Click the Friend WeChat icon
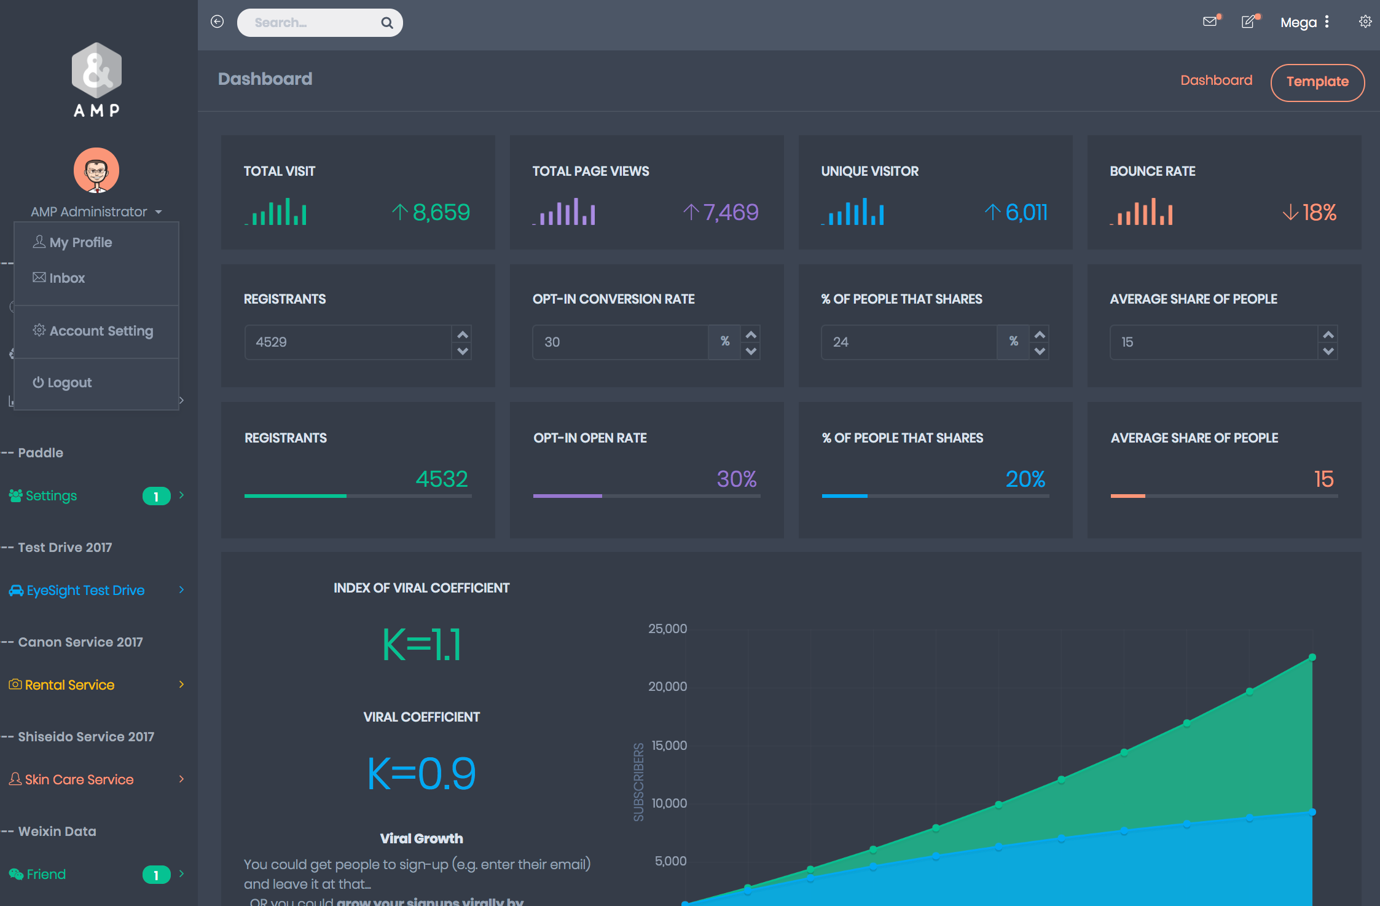 [x=16, y=873]
